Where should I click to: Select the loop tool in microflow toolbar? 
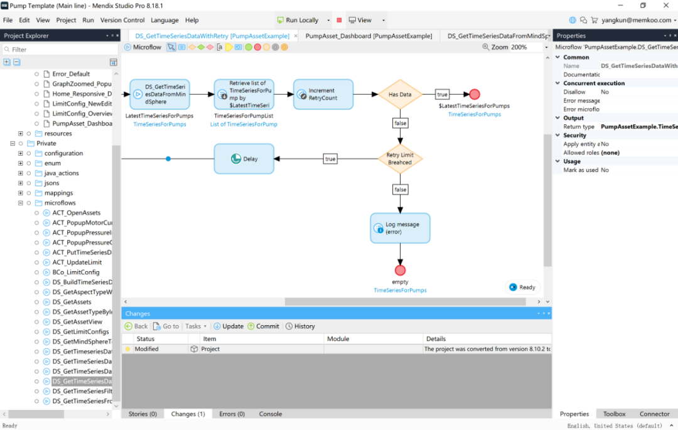coord(239,47)
